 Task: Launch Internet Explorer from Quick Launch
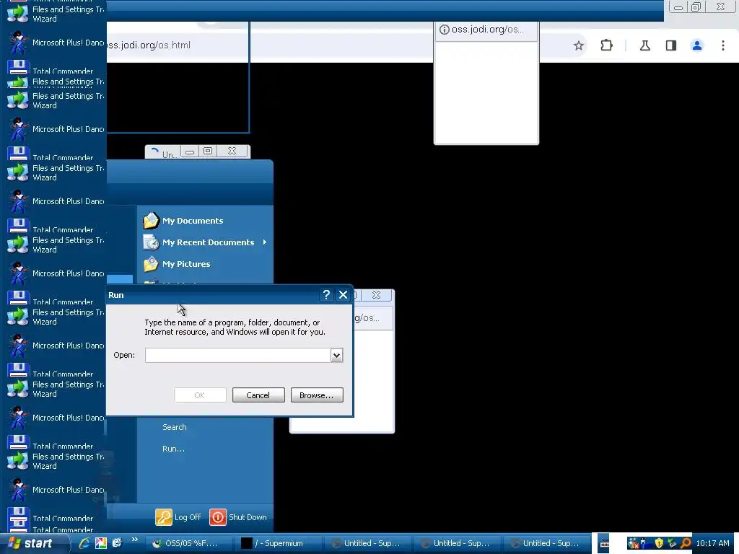(x=84, y=543)
